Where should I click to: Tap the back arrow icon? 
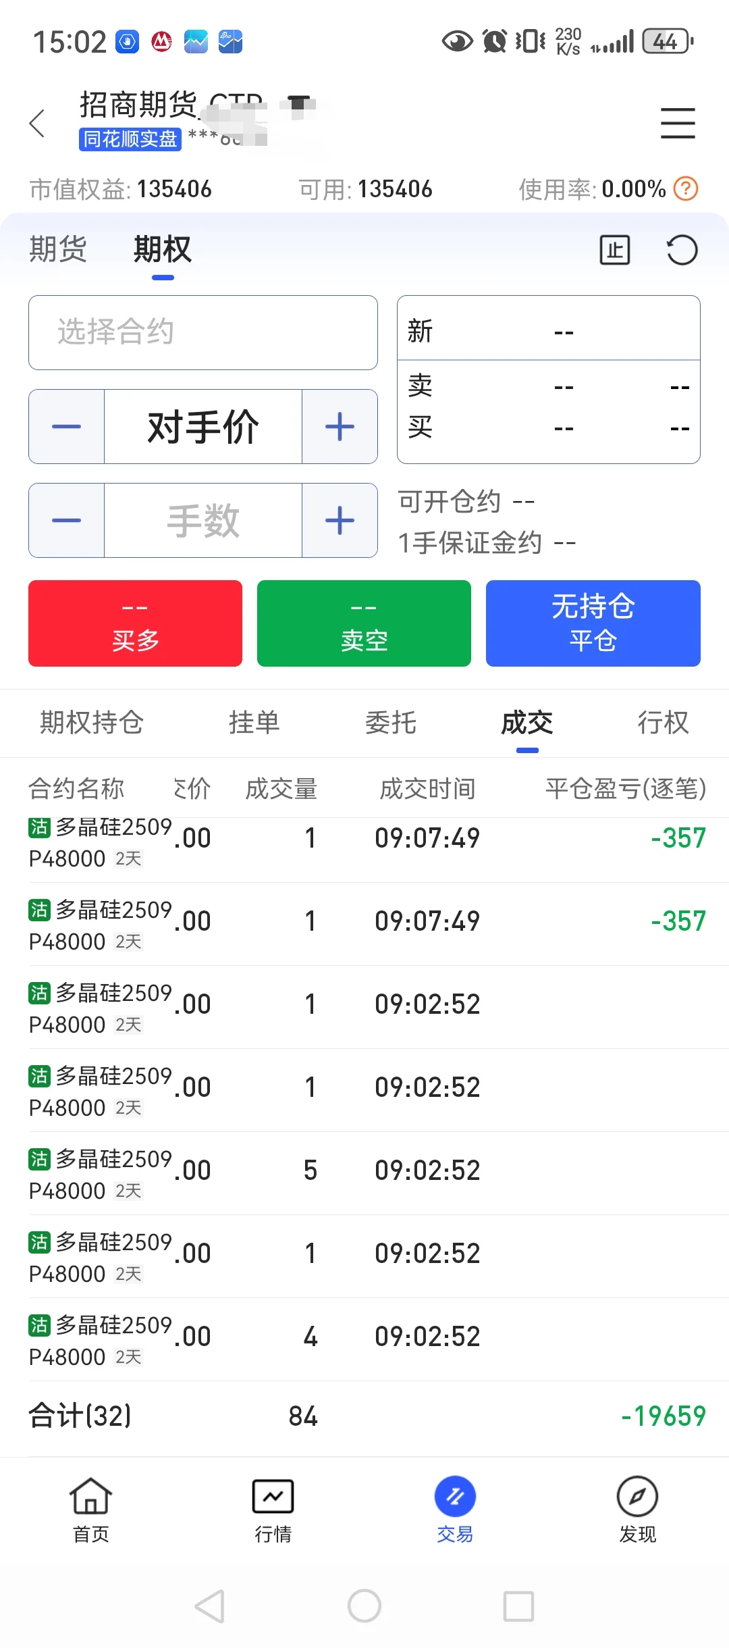pos(38,124)
